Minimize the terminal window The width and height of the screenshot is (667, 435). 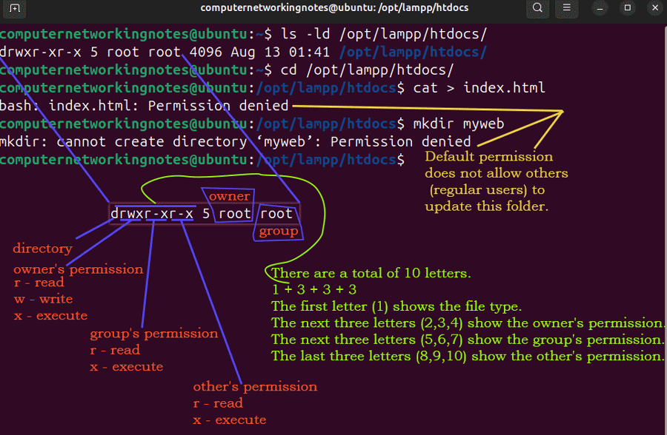coord(600,8)
